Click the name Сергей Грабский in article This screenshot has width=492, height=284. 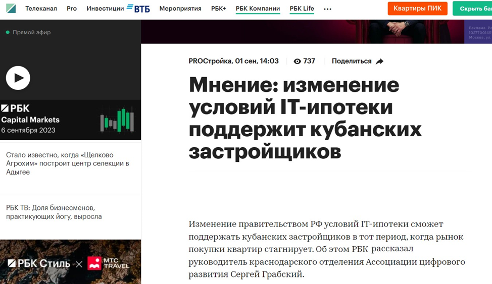pyautogui.click(x=267, y=274)
